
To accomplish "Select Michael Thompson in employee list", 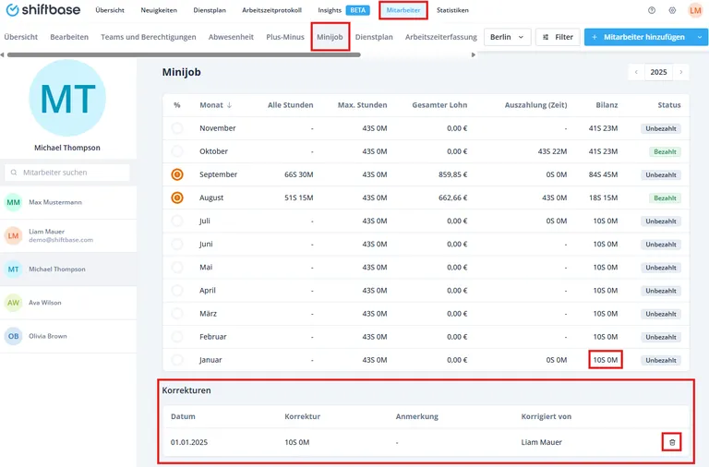I will (x=67, y=269).
